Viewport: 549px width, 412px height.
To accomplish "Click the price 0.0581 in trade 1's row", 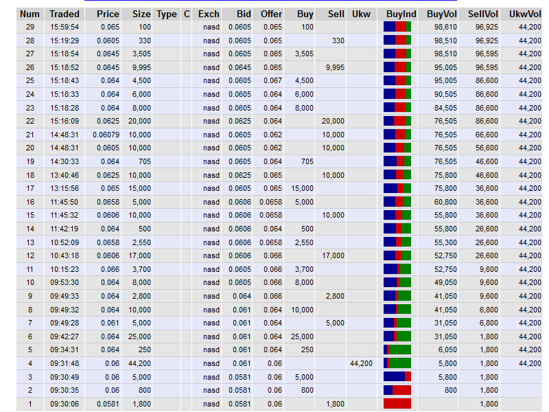I will pos(108,404).
